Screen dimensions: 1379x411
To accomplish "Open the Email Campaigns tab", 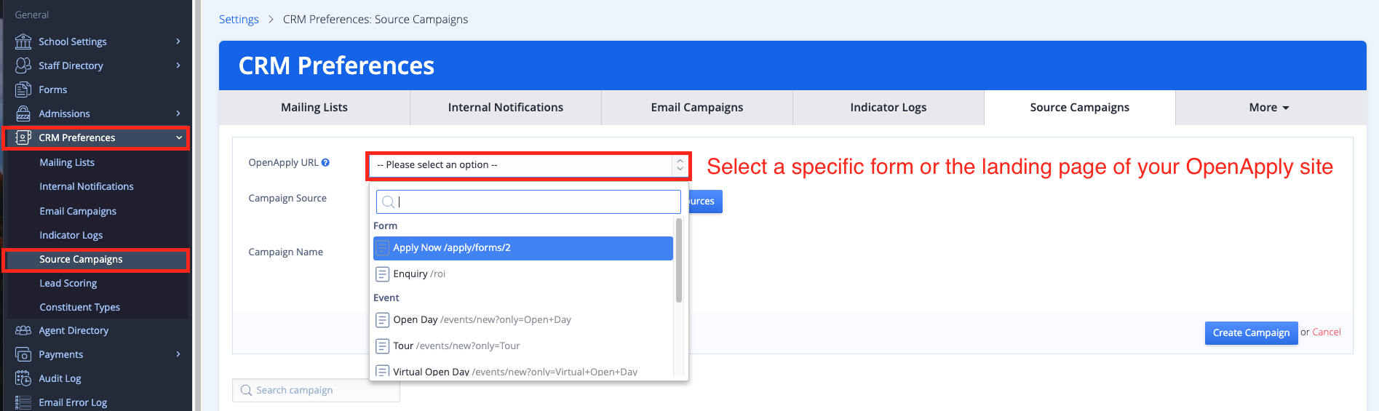I will coord(696,108).
